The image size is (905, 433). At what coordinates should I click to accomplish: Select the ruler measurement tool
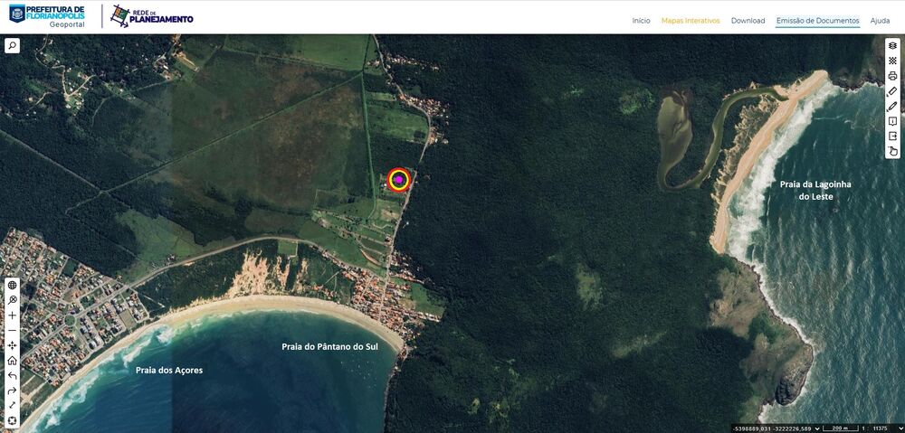(x=892, y=91)
